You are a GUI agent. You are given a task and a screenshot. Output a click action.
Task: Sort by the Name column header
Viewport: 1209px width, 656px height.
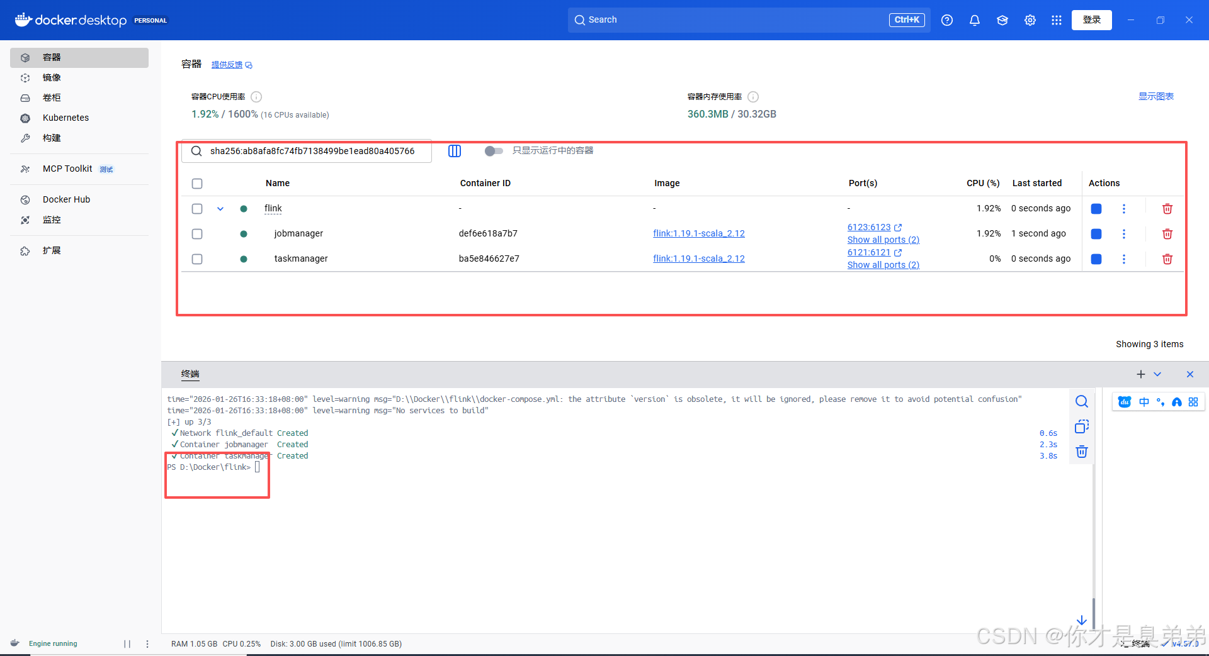278,183
